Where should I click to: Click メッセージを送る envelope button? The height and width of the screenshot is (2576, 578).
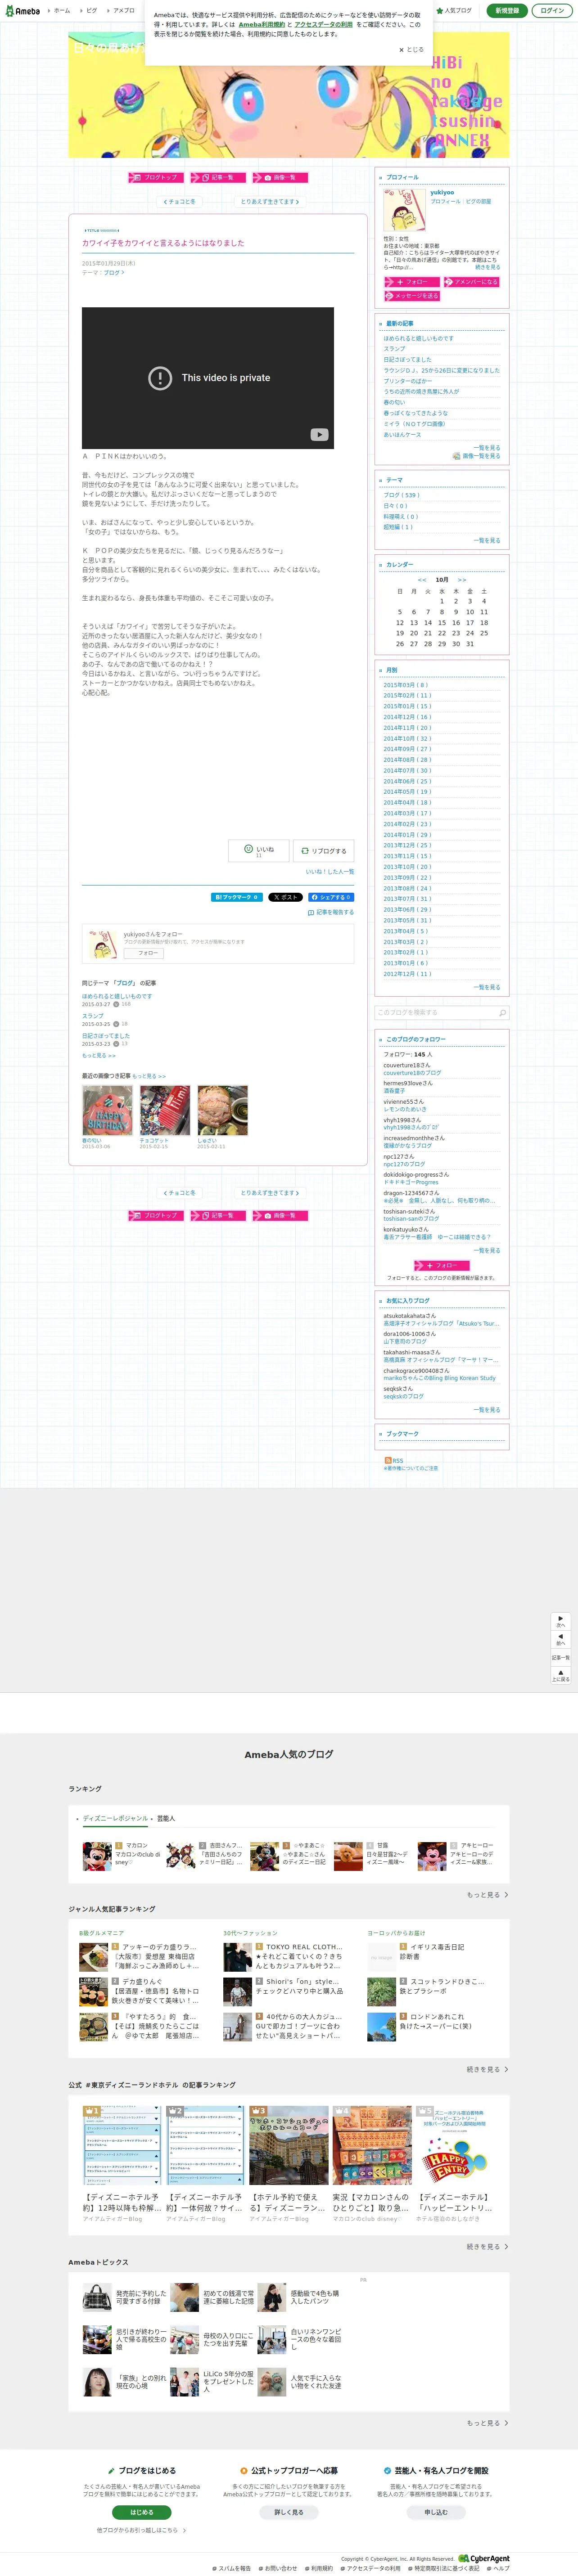[411, 296]
